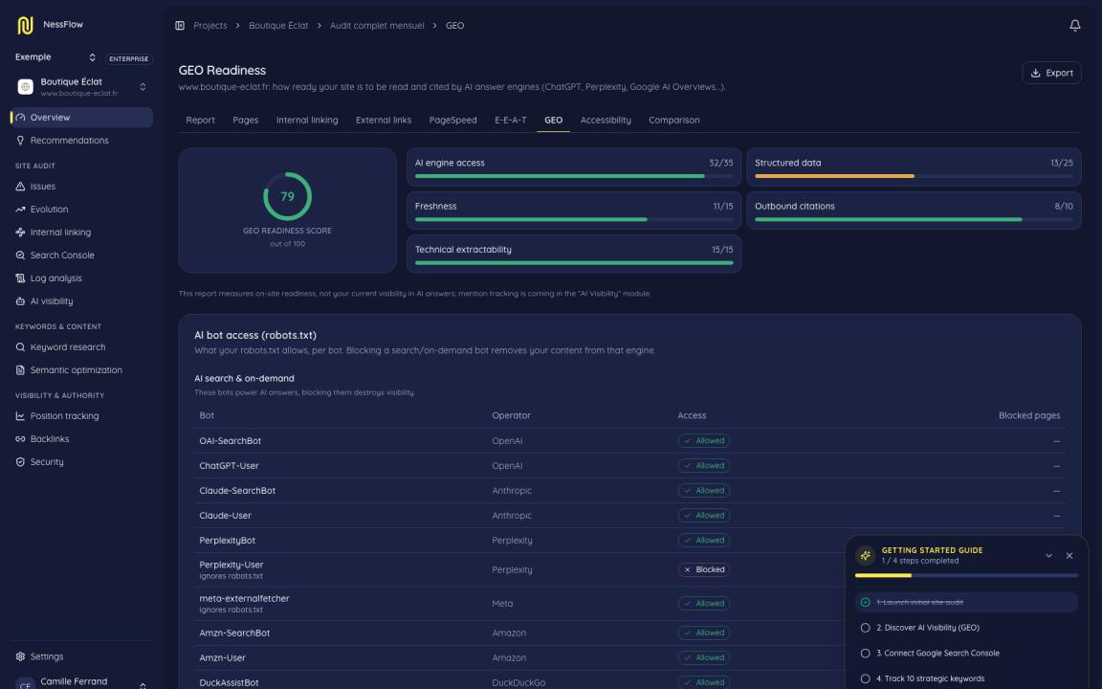Click the Export button
The image size is (1102, 689).
(x=1051, y=73)
